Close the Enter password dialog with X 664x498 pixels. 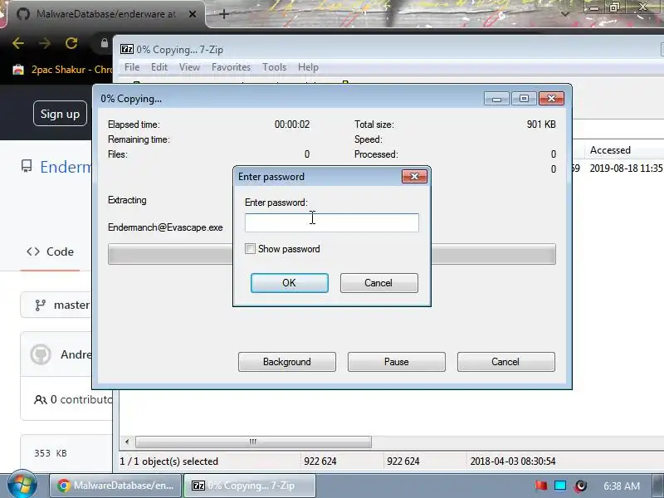414,177
